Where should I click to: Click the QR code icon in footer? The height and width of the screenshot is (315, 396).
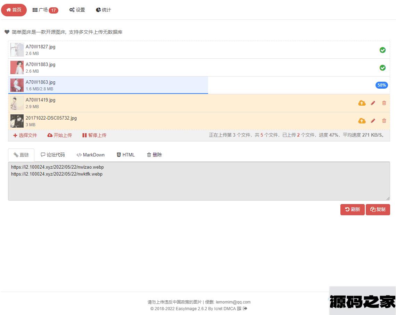pos(239,308)
